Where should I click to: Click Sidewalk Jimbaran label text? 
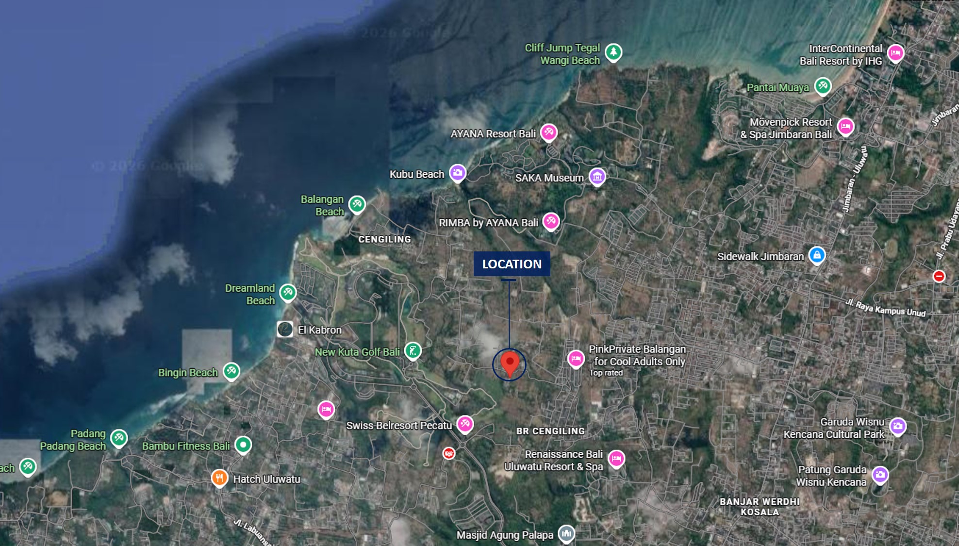coord(761,256)
